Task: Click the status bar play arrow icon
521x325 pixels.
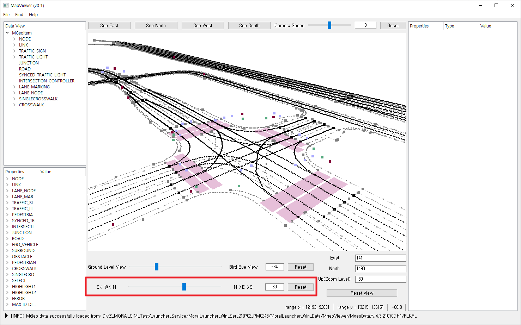Action: pos(6,316)
